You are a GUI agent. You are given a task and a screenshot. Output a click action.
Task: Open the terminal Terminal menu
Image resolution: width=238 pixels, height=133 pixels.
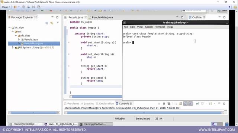click(x=160, y=27)
